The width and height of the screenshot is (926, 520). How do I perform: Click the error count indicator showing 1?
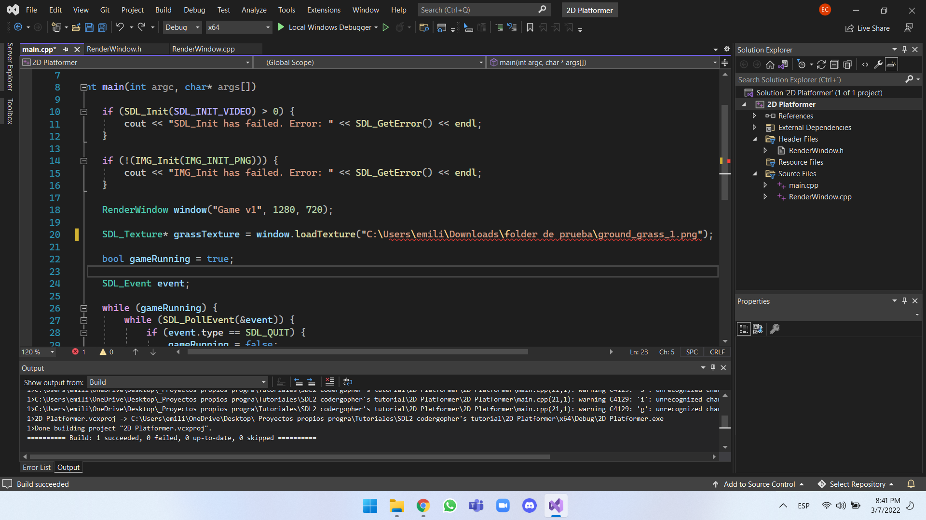[x=79, y=352]
